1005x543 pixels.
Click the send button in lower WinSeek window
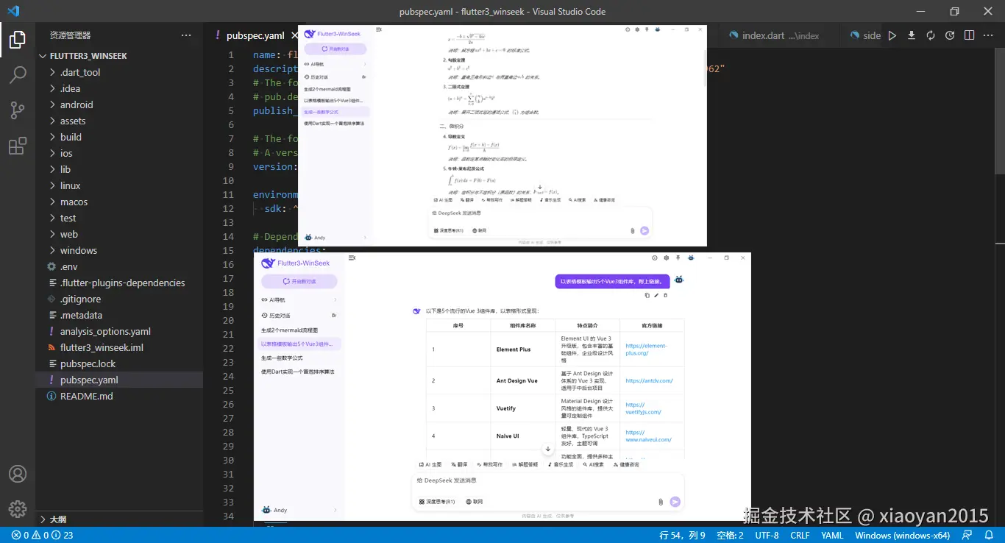click(x=675, y=502)
